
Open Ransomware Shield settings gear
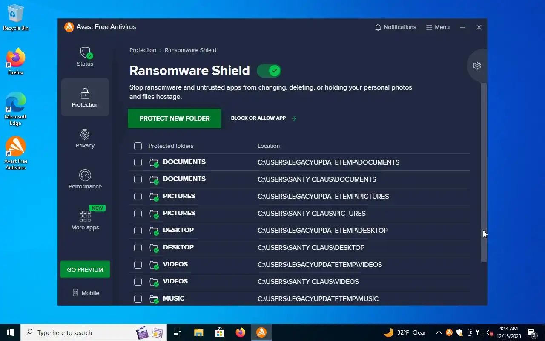477,66
